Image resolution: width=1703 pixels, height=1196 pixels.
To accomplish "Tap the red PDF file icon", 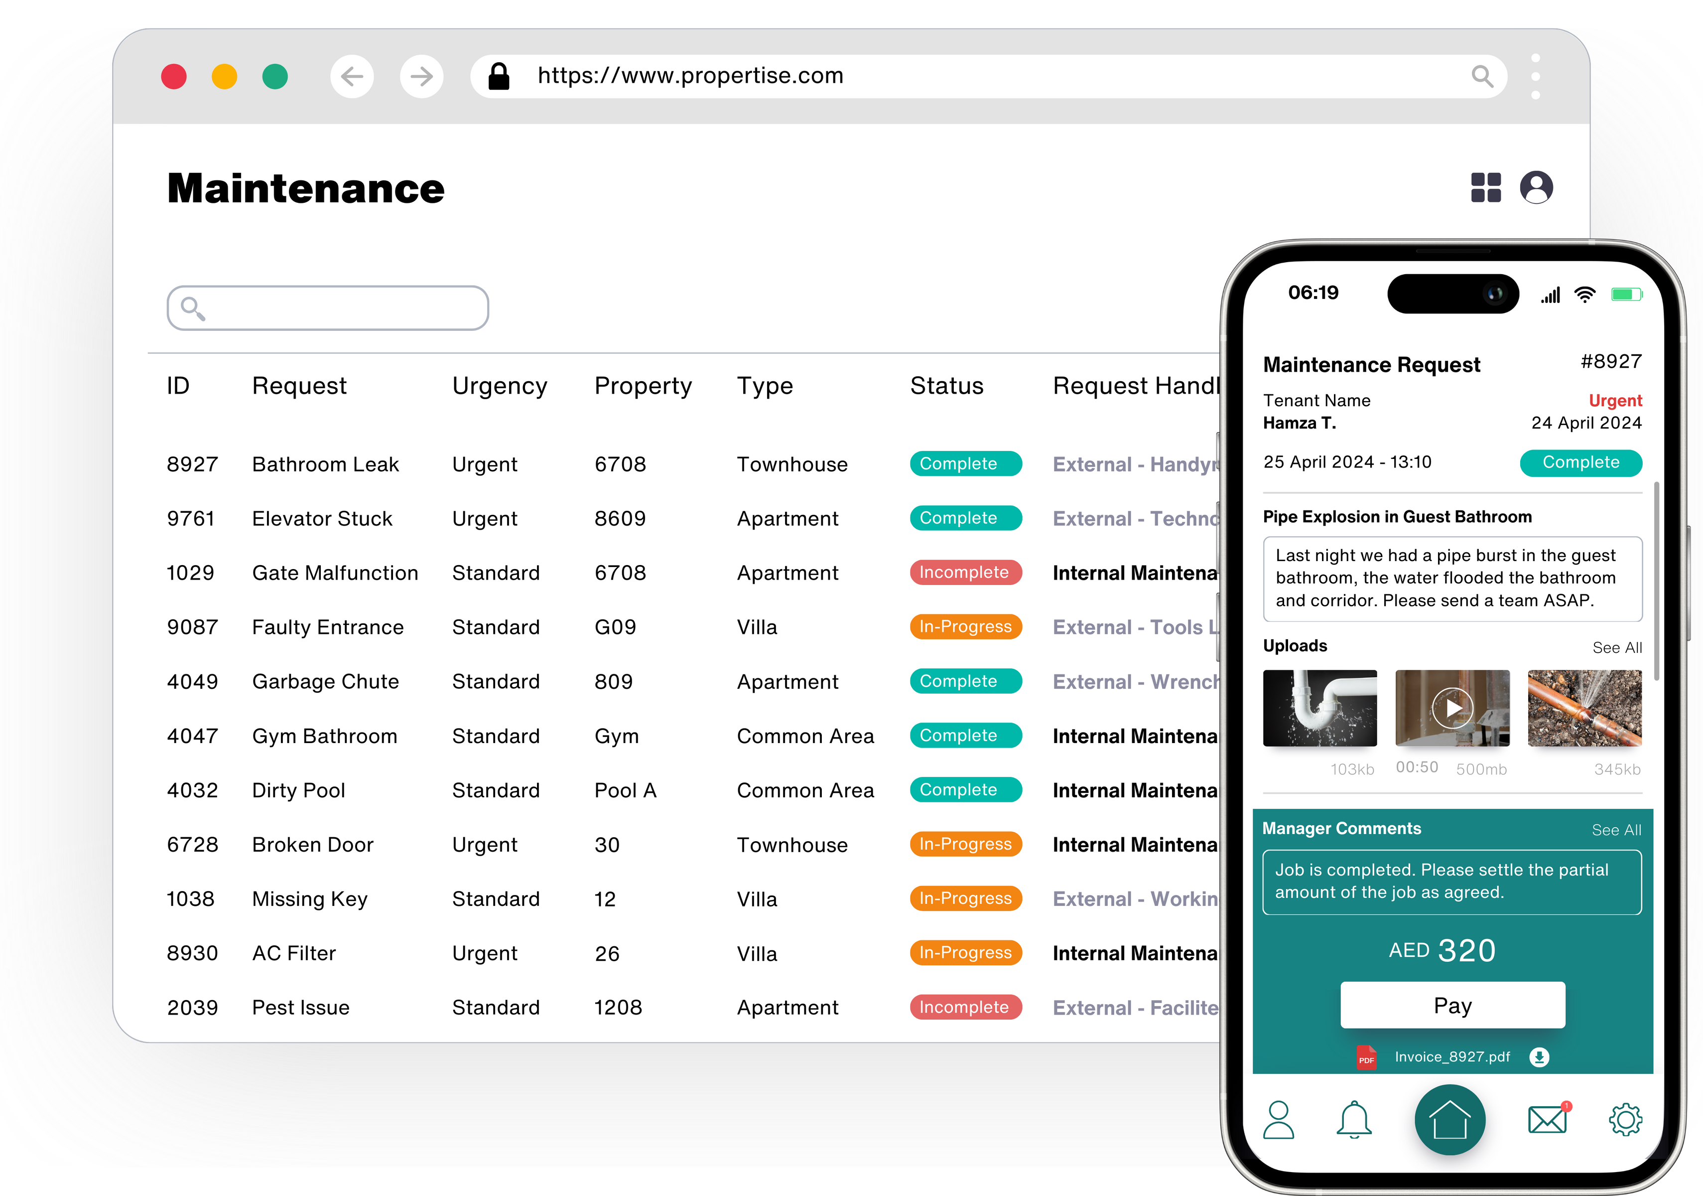I will click(1366, 1057).
